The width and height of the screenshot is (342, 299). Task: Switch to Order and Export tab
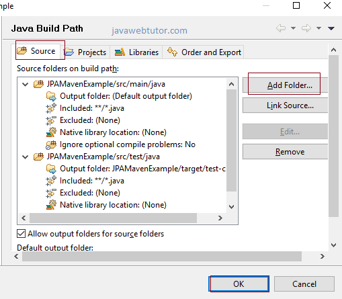point(204,52)
